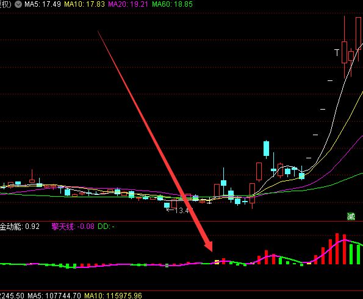The image size is (363, 299).
Task: Select the DD: - indicator label
Action: (106, 227)
